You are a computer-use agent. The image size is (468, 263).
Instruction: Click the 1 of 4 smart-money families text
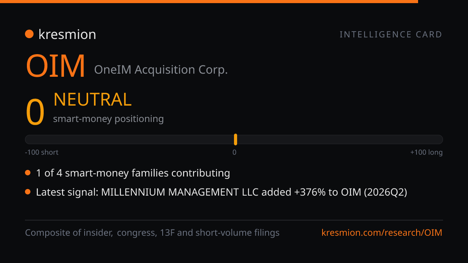pos(133,173)
